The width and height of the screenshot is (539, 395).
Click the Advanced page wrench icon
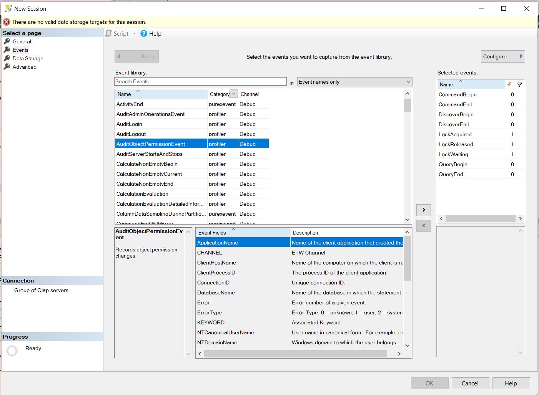[x=7, y=66]
